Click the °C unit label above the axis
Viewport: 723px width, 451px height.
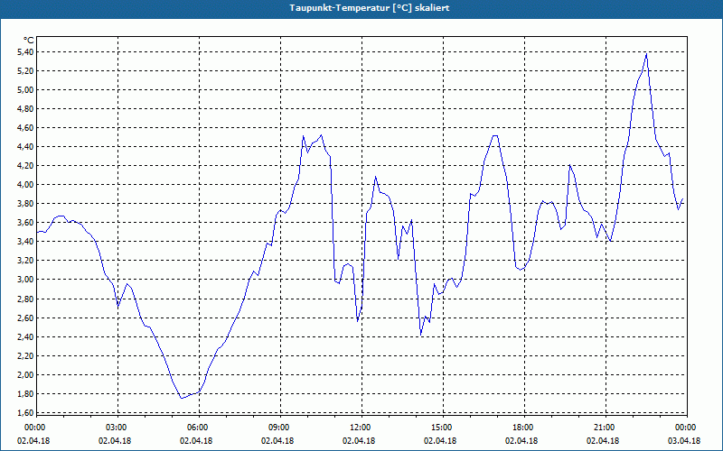29,41
